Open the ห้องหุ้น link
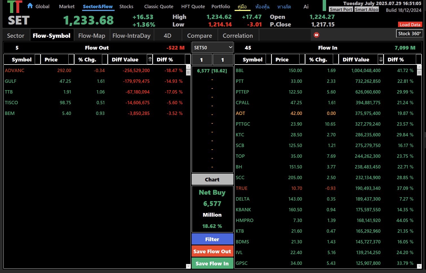The image size is (426, 273). pos(263,6)
